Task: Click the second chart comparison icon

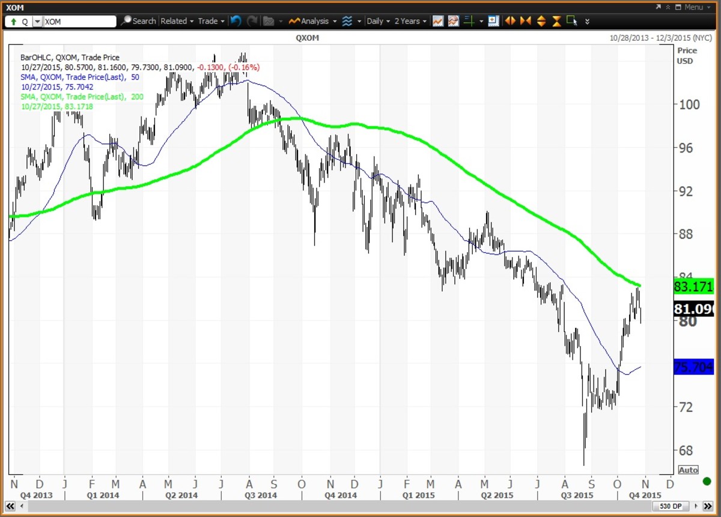Action: (454, 21)
